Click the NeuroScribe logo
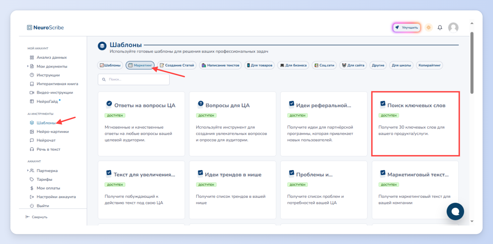The width and height of the screenshot is (493, 244). 45,27
